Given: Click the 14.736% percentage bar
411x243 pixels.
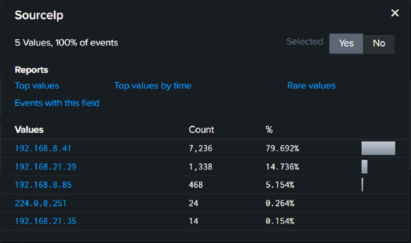Looking at the screenshot, I should pyautogui.click(x=364, y=167).
